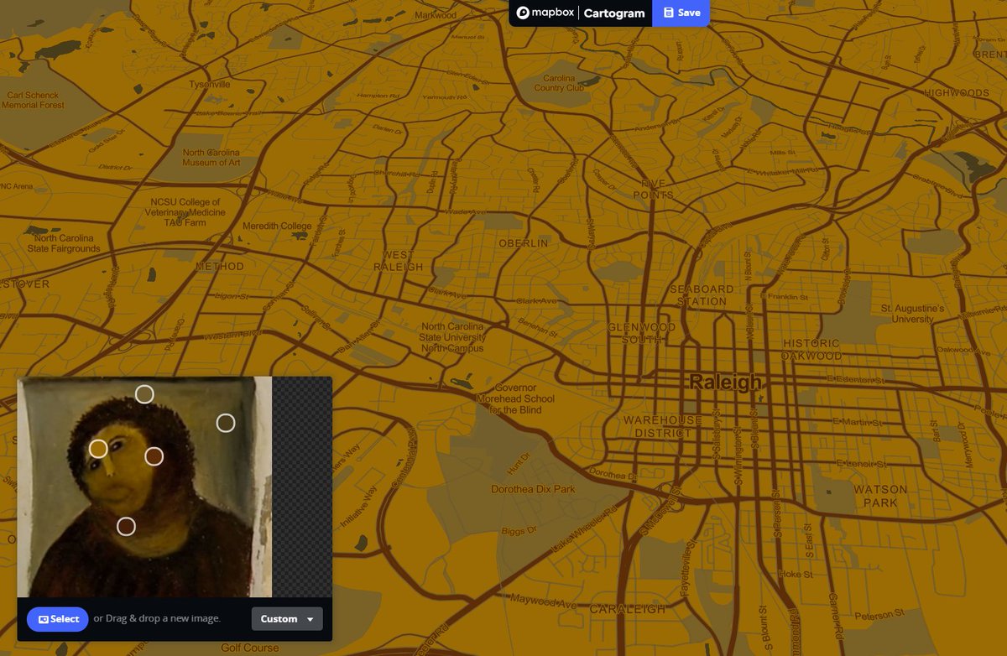Click the North Carolina State Fairgrounds label
The width and height of the screenshot is (1007, 656).
click(64, 243)
